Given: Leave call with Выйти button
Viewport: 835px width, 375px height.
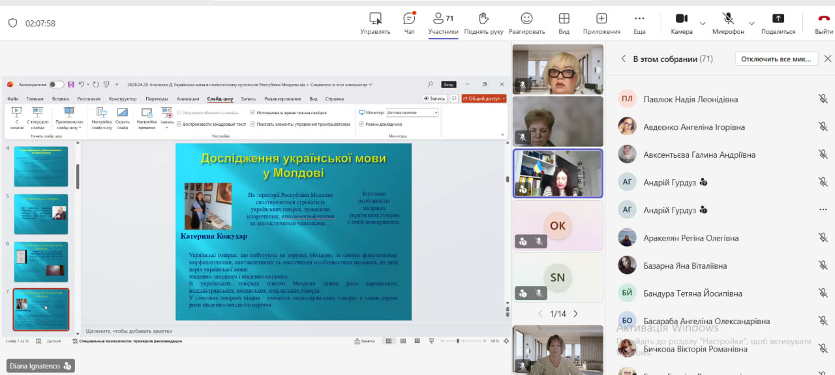Looking at the screenshot, I should tap(824, 23).
